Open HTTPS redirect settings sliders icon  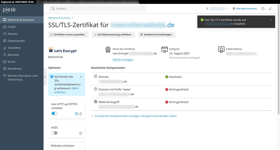pos(77,114)
